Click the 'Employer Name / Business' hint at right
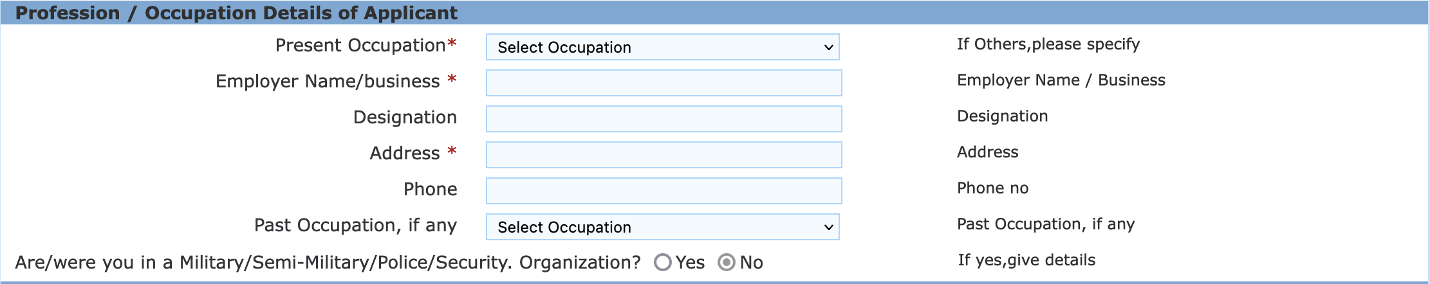 click(x=1061, y=80)
